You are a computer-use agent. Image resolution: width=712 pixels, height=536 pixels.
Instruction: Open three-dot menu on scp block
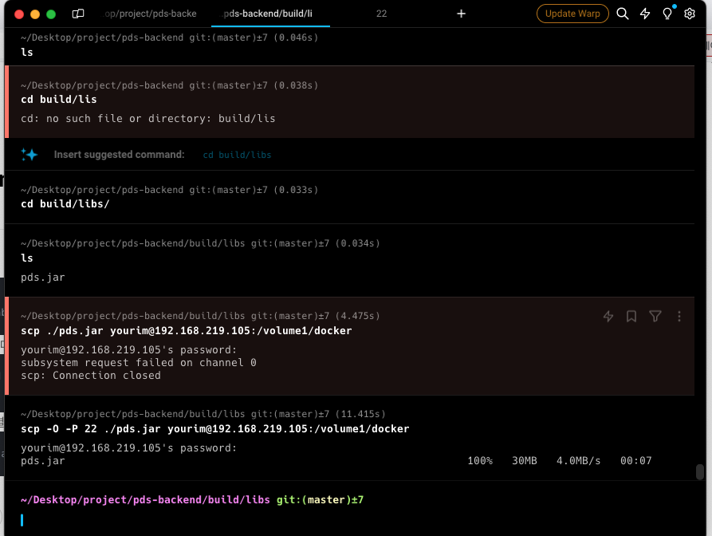click(679, 316)
